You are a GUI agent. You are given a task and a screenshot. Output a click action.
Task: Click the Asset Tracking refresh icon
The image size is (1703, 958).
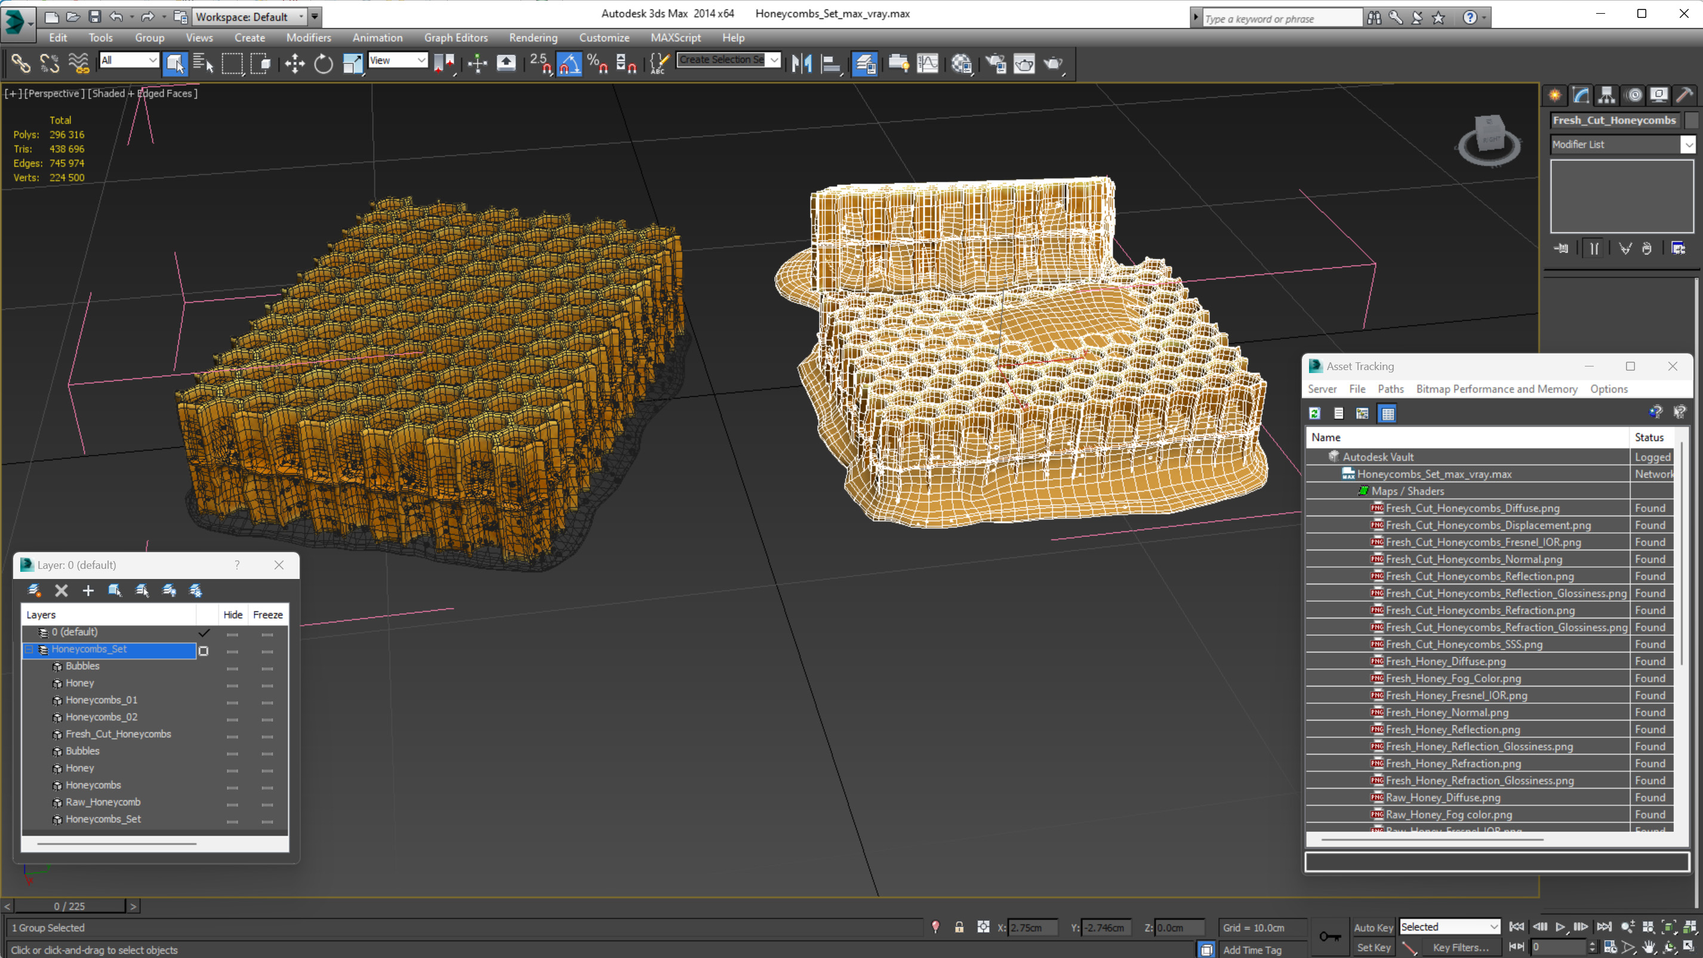1313,412
